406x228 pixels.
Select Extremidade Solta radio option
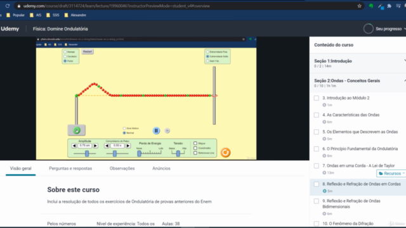click(x=207, y=56)
